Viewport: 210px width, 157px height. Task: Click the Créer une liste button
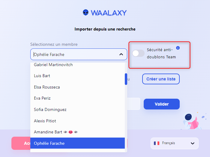[161, 79]
